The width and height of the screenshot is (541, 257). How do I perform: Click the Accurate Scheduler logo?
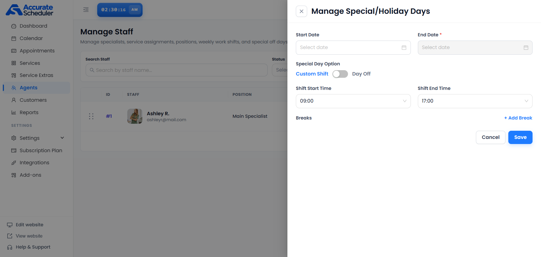coord(29,10)
